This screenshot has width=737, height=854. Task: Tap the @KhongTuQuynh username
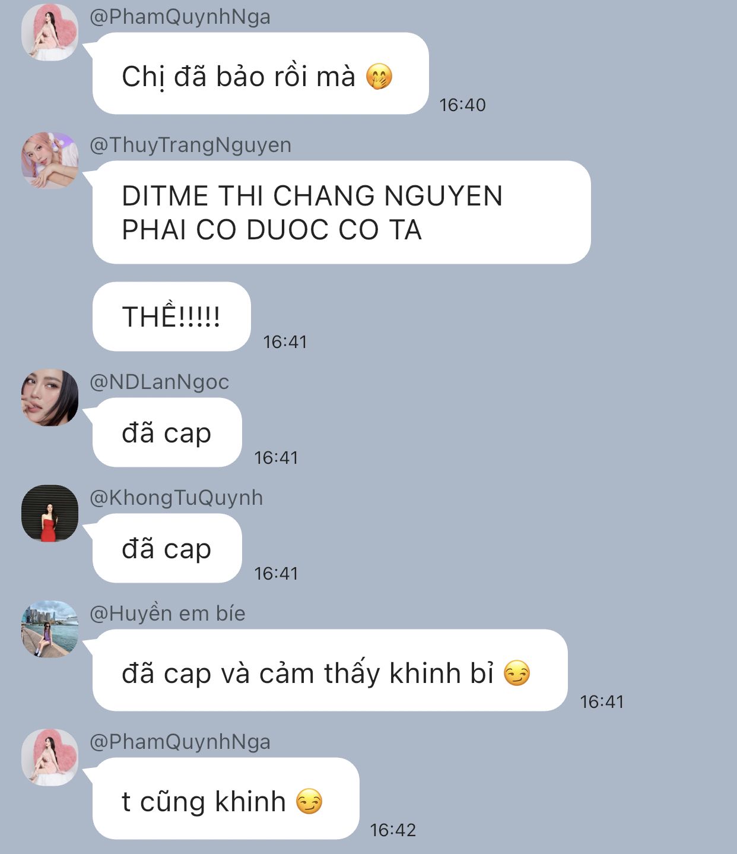click(176, 498)
